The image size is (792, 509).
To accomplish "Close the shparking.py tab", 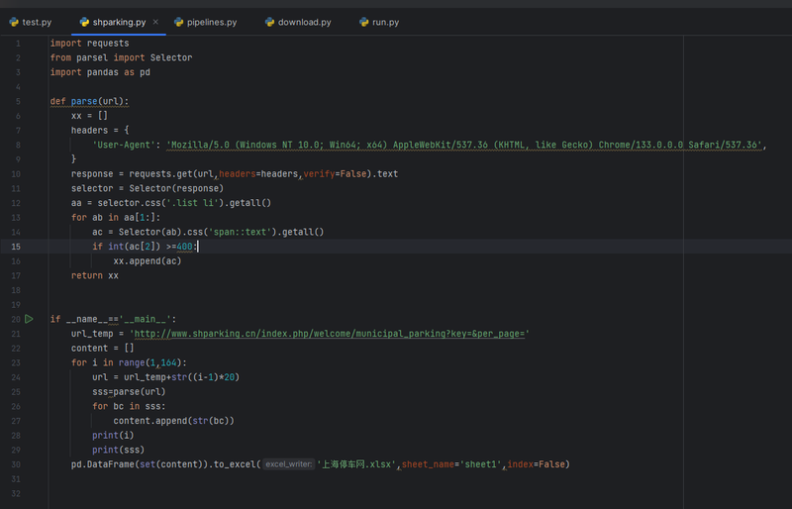I will tap(155, 22).
